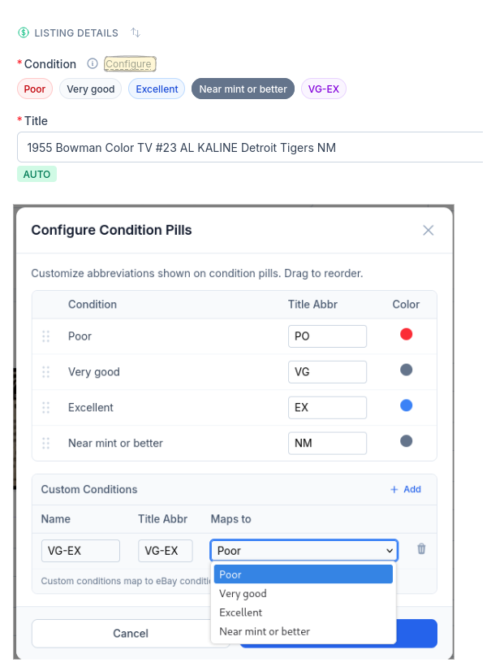Edit the PO title abbreviation field
Image resolution: width=491 pixels, height=667 pixels.
[327, 336]
